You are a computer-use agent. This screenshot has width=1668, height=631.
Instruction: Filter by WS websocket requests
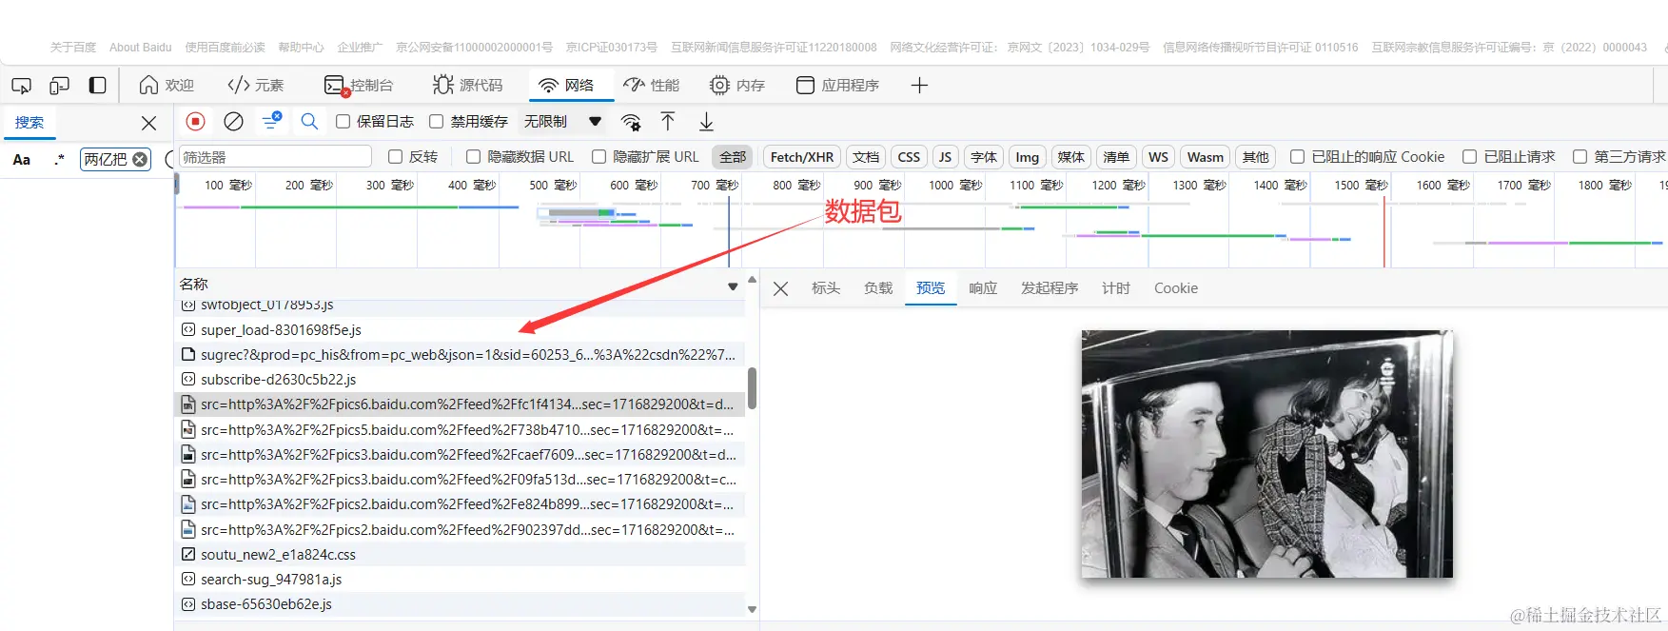(x=1158, y=157)
